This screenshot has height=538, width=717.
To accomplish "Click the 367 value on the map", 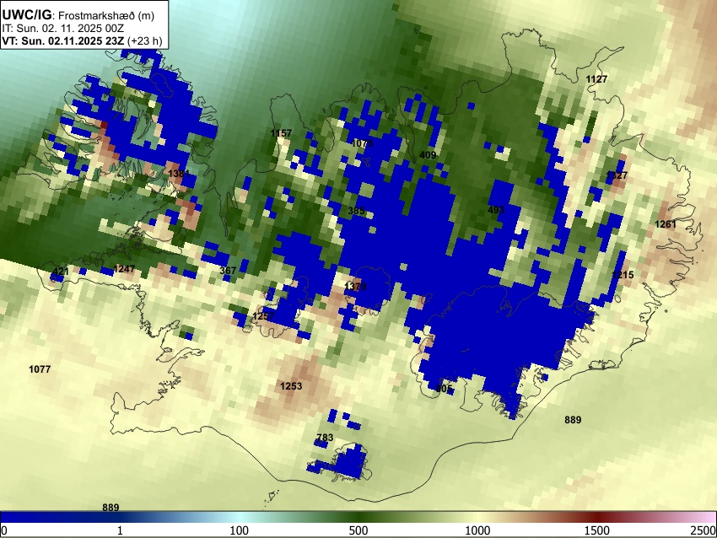I will pyautogui.click(x=228, y=271).
